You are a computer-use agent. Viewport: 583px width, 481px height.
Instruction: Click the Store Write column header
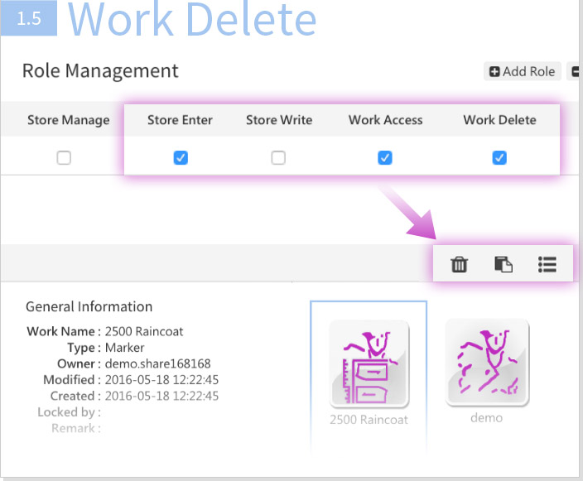coord(279,120)
